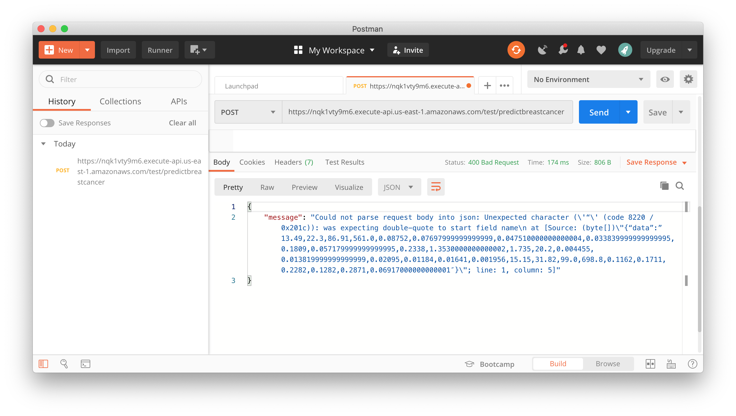Open Find and Replace from status bar
Viewport: 736px width, 416px height.
[x=64, y=364]
